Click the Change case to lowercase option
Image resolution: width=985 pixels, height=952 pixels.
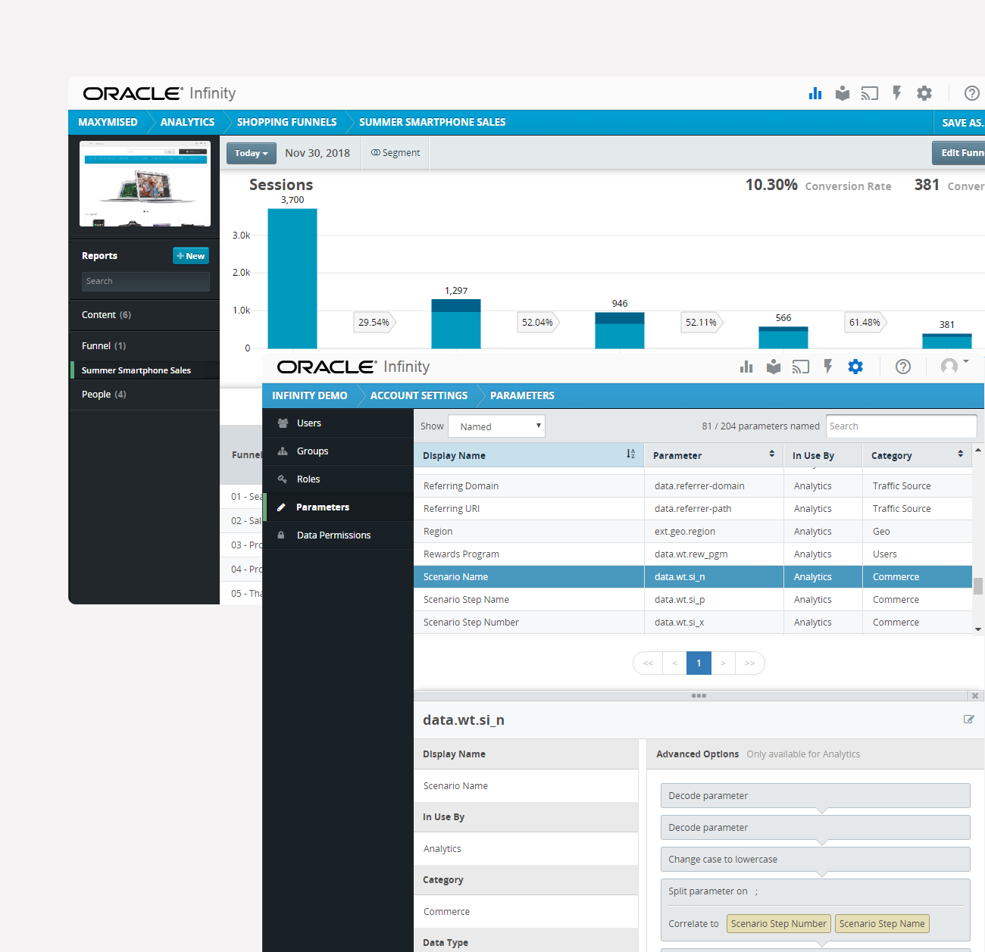pyautogui.click(x=815, y=860)
